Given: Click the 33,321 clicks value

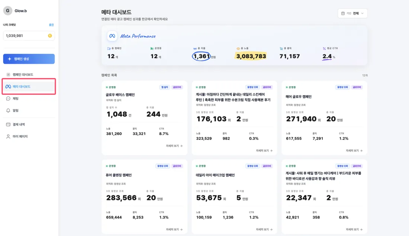Looking at the screenshot, I should (139, 134).
